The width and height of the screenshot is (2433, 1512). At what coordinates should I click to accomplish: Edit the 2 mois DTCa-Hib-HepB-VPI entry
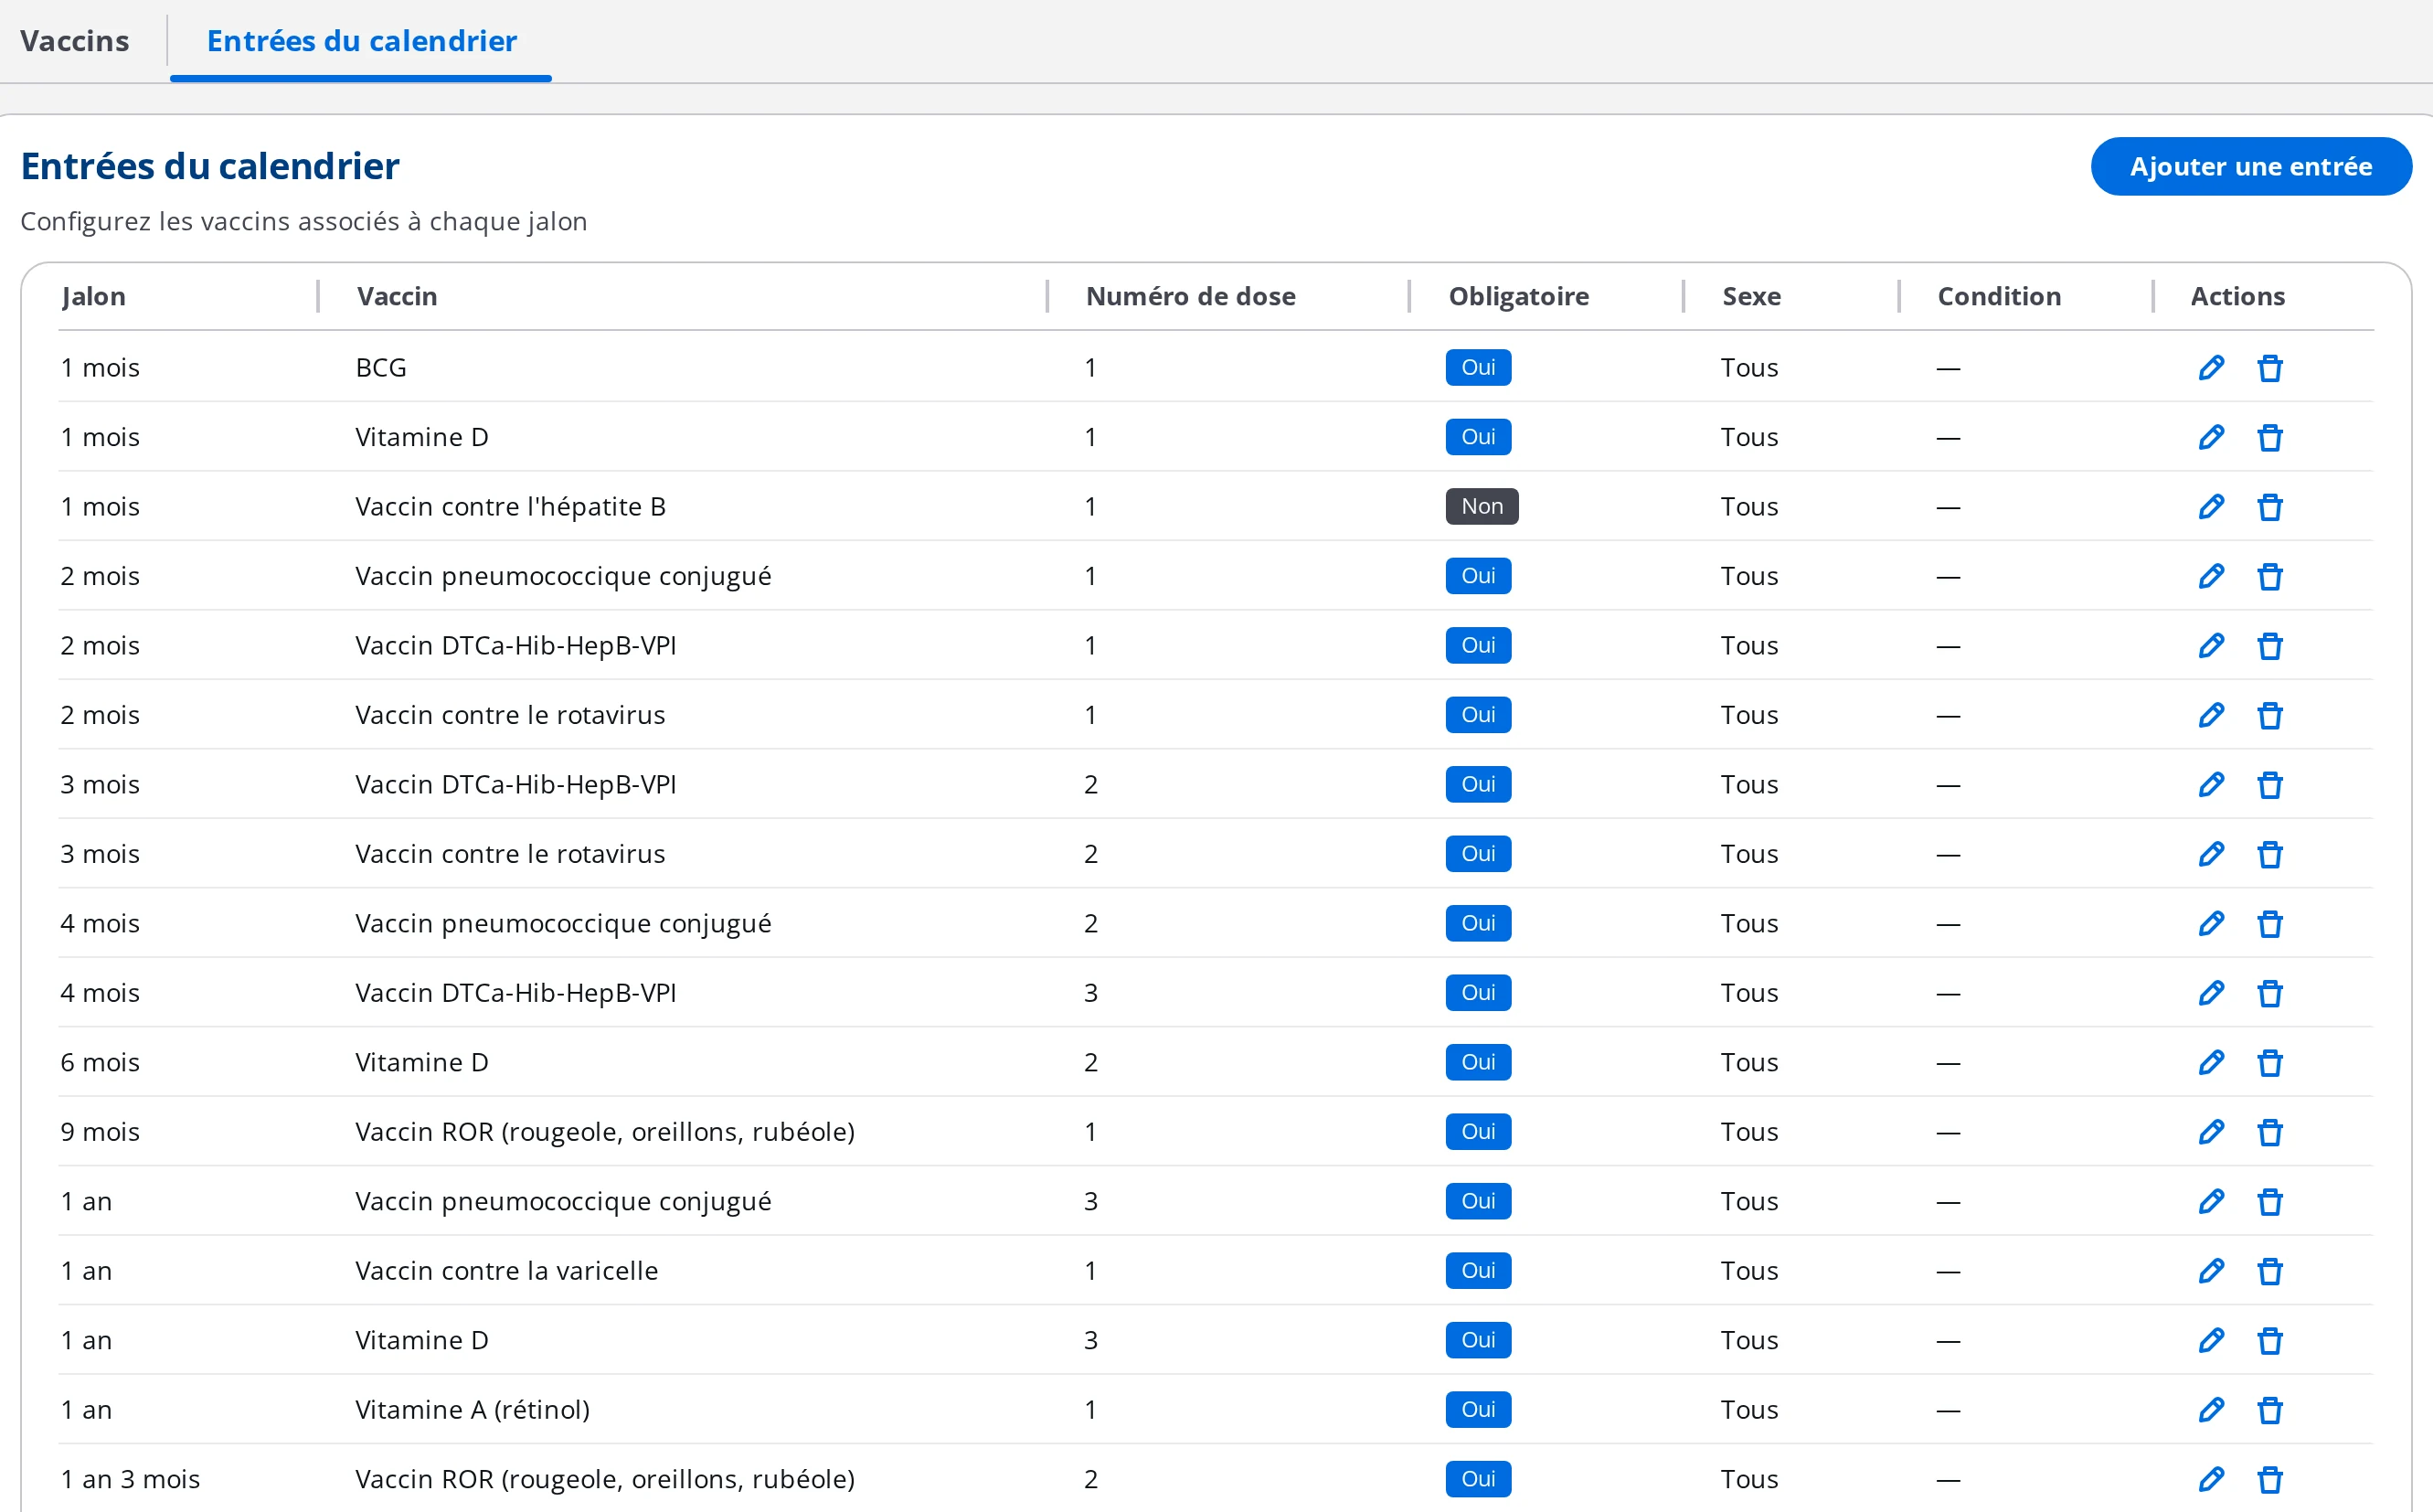pos(2211,646)
